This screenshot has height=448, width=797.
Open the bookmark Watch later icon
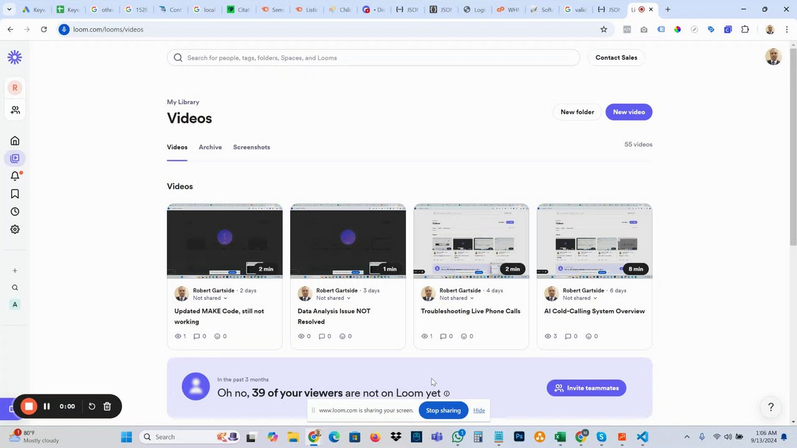pos(15,194)
